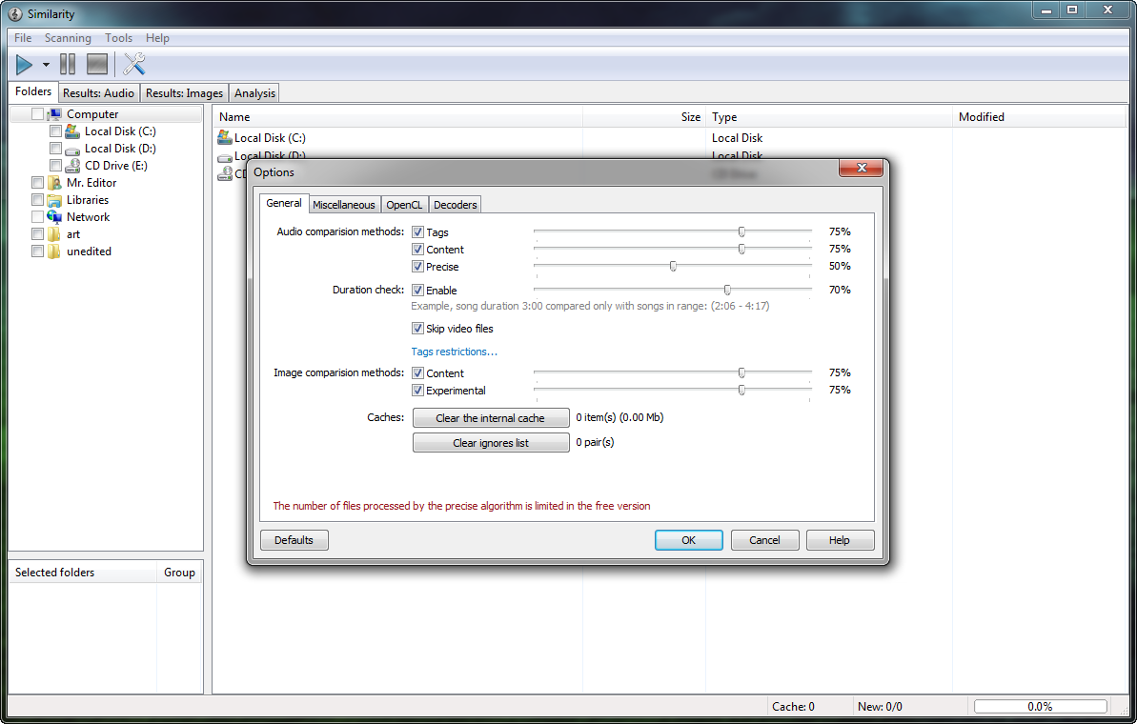
Task: Uncheck image Content comparison checkbox
Action: click(417, 373)
